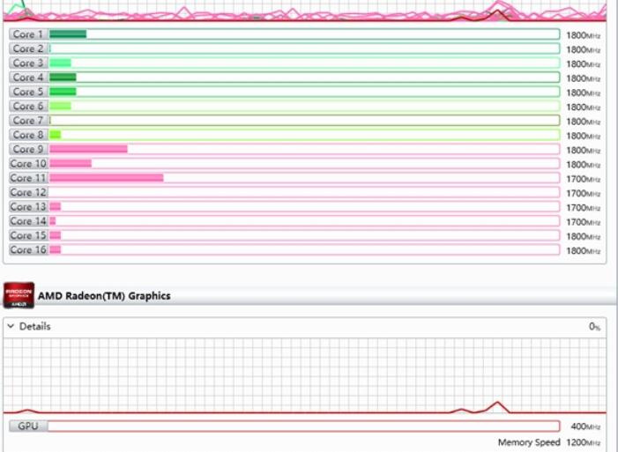Viewport: 618px width, 452px height.
Task: Collapse the Details section chevron
Action: pyautogui.click(x=11, y=326)
